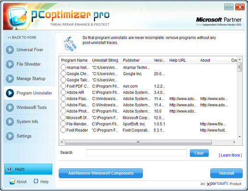Click the 'http://www.file...' About cell
The height and width of the screenshot is (191, 248).
click(x=213, y=124)
